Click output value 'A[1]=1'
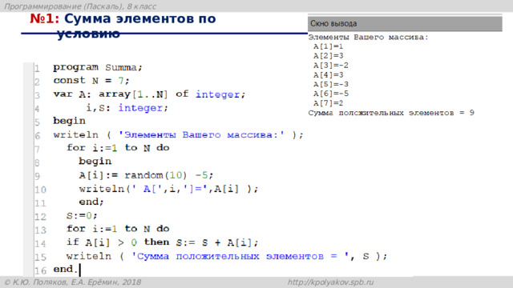 coord(328,46)
